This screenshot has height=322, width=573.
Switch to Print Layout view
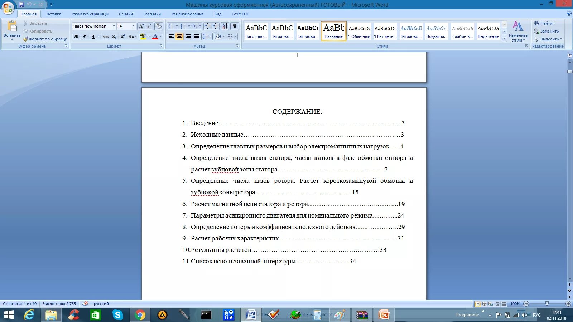coord(477,304)
